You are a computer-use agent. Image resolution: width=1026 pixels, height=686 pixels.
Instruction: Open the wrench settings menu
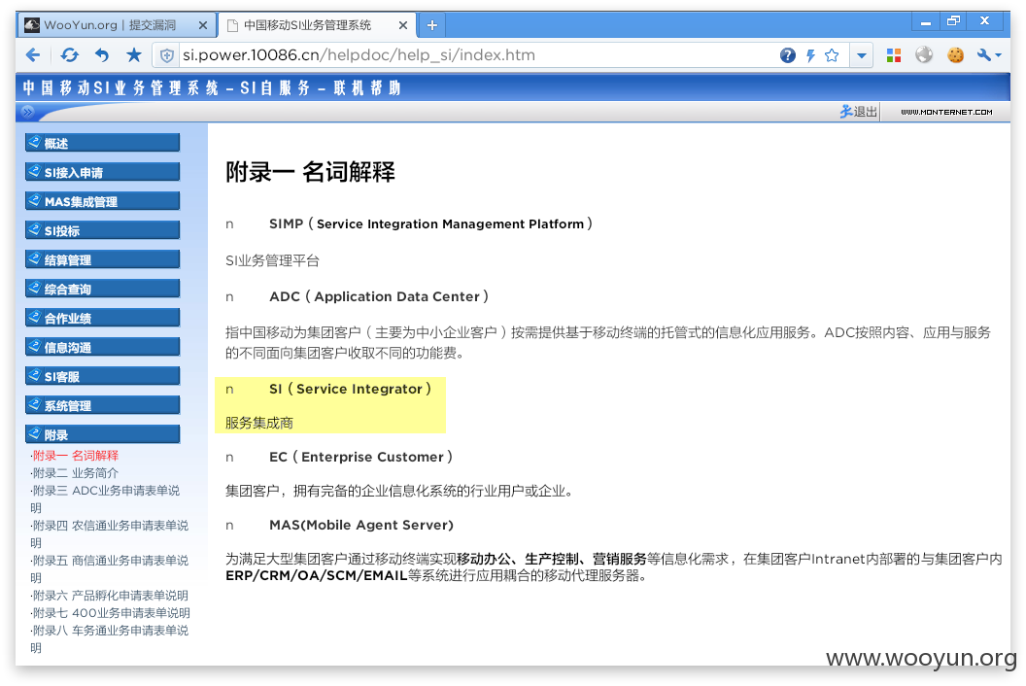(x=989, y=55)
